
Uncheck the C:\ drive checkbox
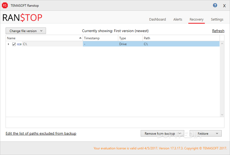point(14,44)
